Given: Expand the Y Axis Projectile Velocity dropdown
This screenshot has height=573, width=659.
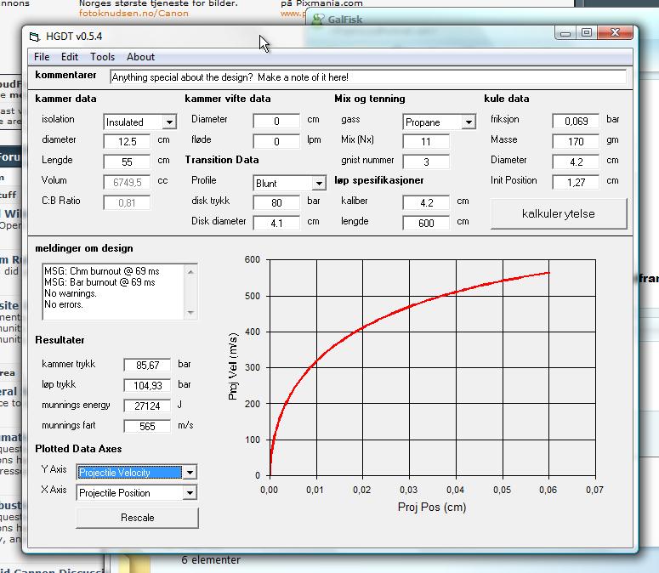Looking at the screenshot, I should click(x=190, y=473).
